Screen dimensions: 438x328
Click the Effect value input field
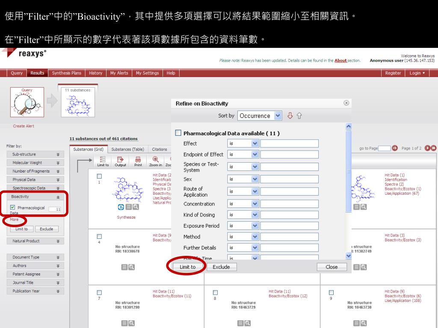tap(290, 143)
